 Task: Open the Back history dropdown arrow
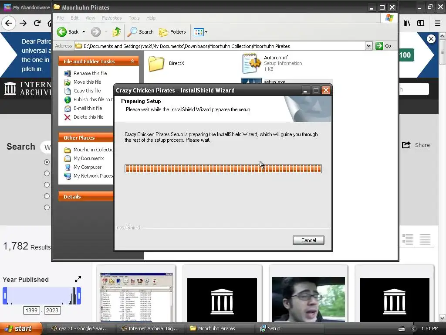84,32
